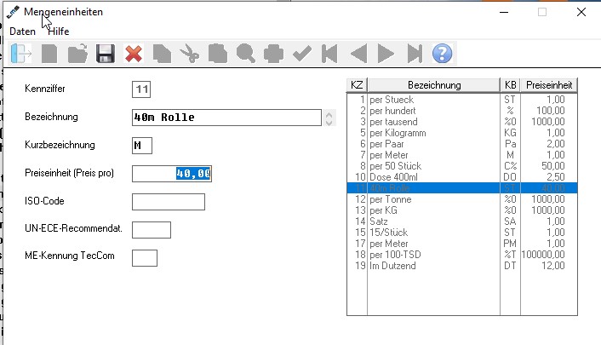Open help via blue question mark icon

point(443,54)
